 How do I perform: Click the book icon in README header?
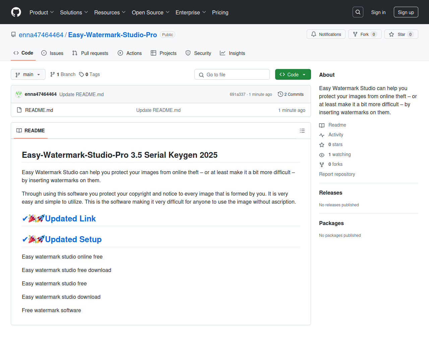[x=19, y=131]
